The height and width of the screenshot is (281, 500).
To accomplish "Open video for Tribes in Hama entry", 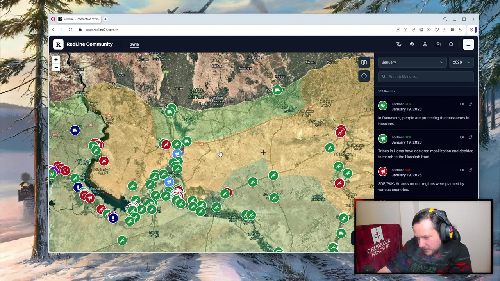I will coord(462,137).
